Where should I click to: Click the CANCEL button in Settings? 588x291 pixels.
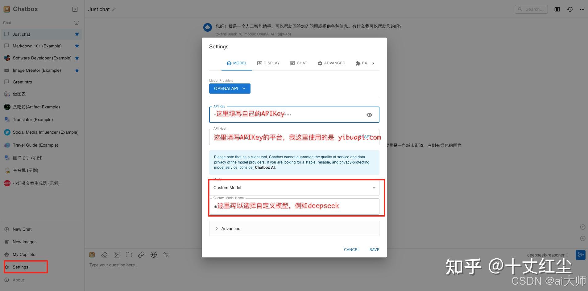[352, 250]
